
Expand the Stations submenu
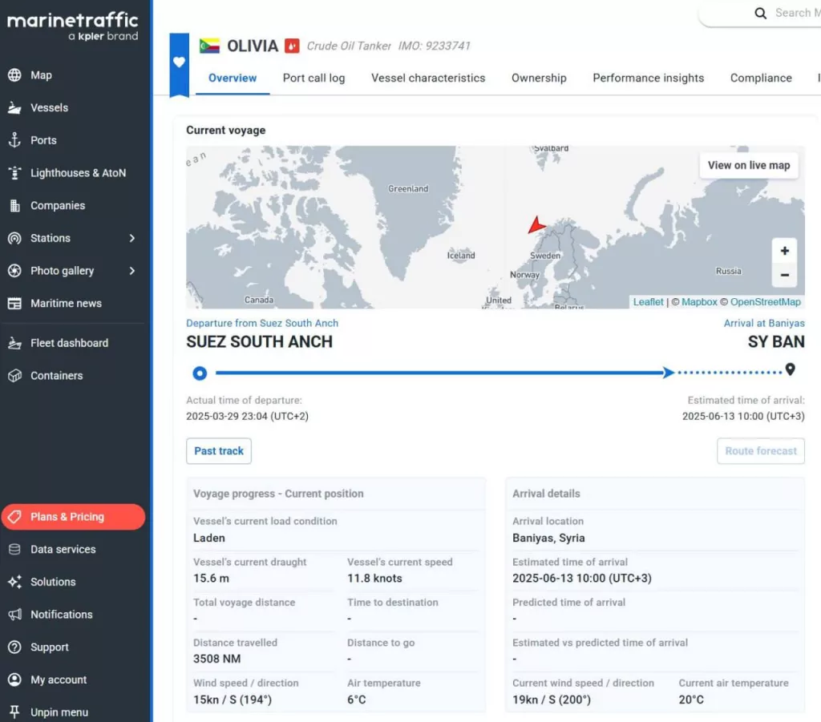[x=52, y=238]
